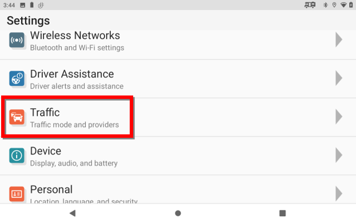Open the Traffic menu entry
Screen dimensions: 356x223
[x=178, y=117]
